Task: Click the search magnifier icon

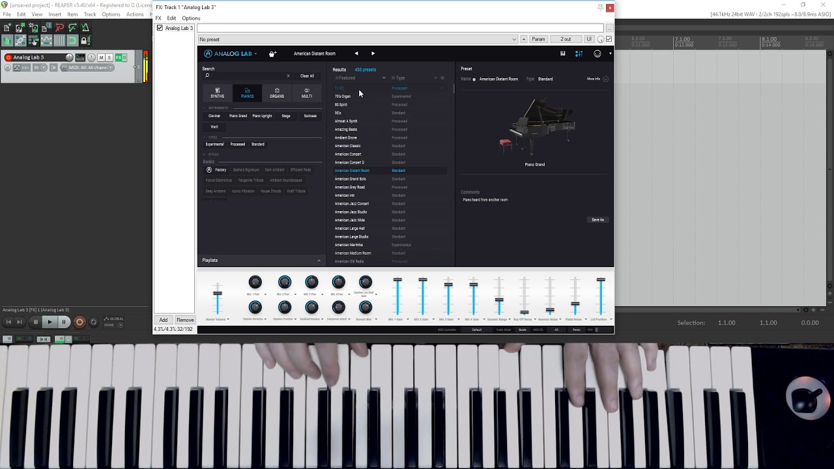Action: tap(207, 76)
